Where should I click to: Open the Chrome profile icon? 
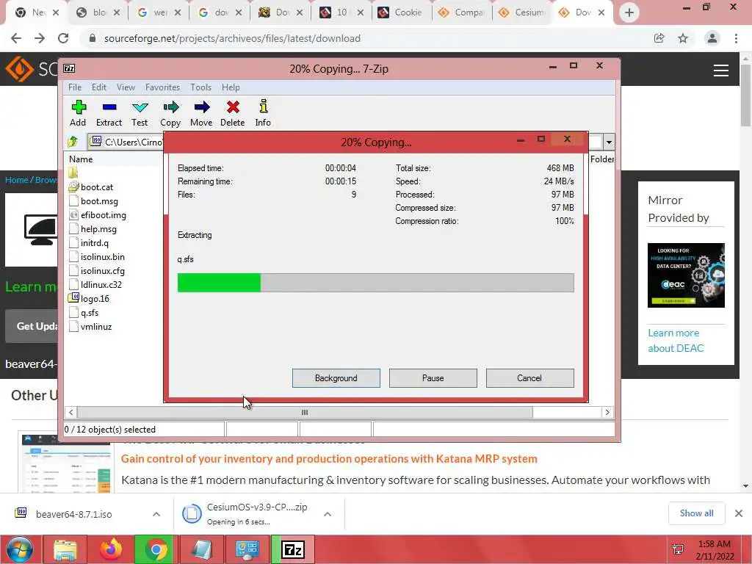712,38
